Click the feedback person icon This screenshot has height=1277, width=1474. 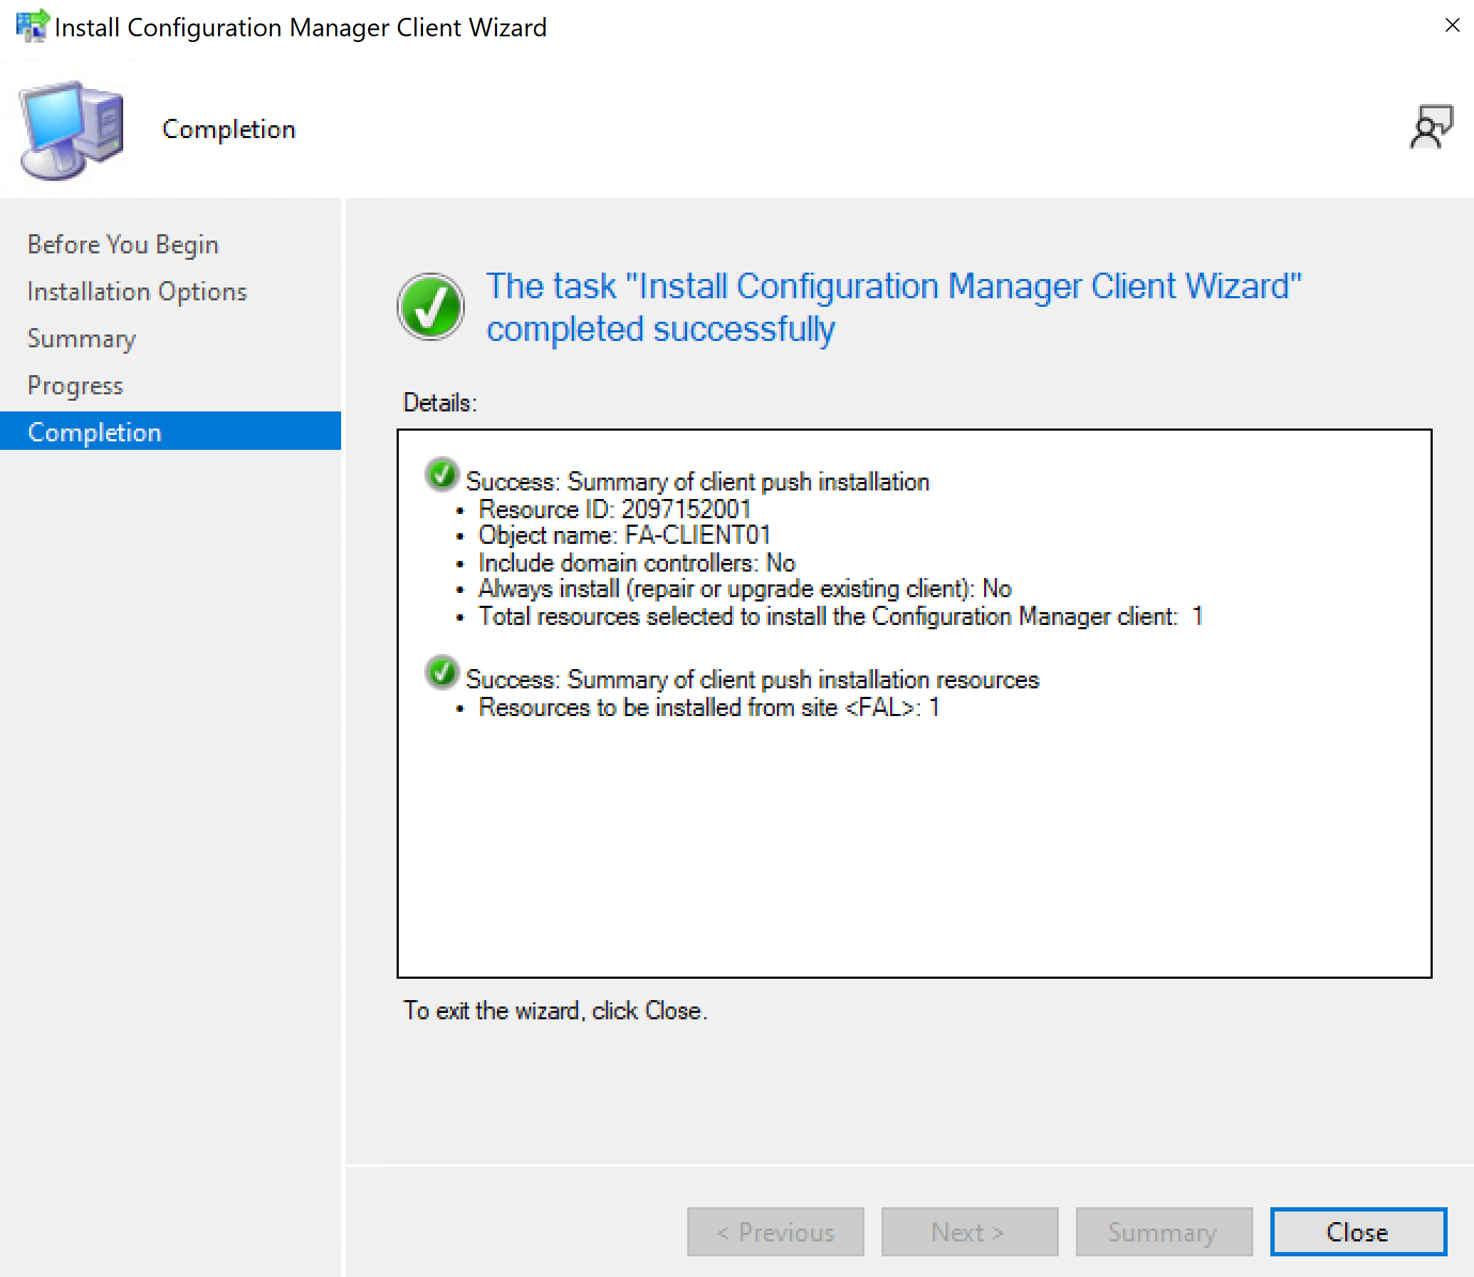tap(1431, 127)
